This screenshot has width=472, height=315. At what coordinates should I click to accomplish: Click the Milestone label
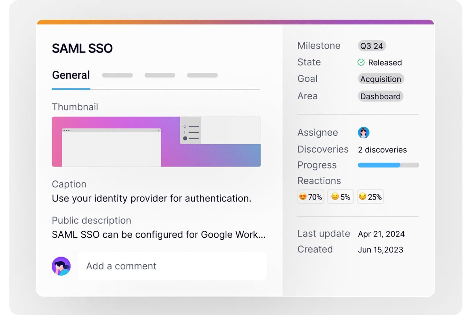point(319,46)
